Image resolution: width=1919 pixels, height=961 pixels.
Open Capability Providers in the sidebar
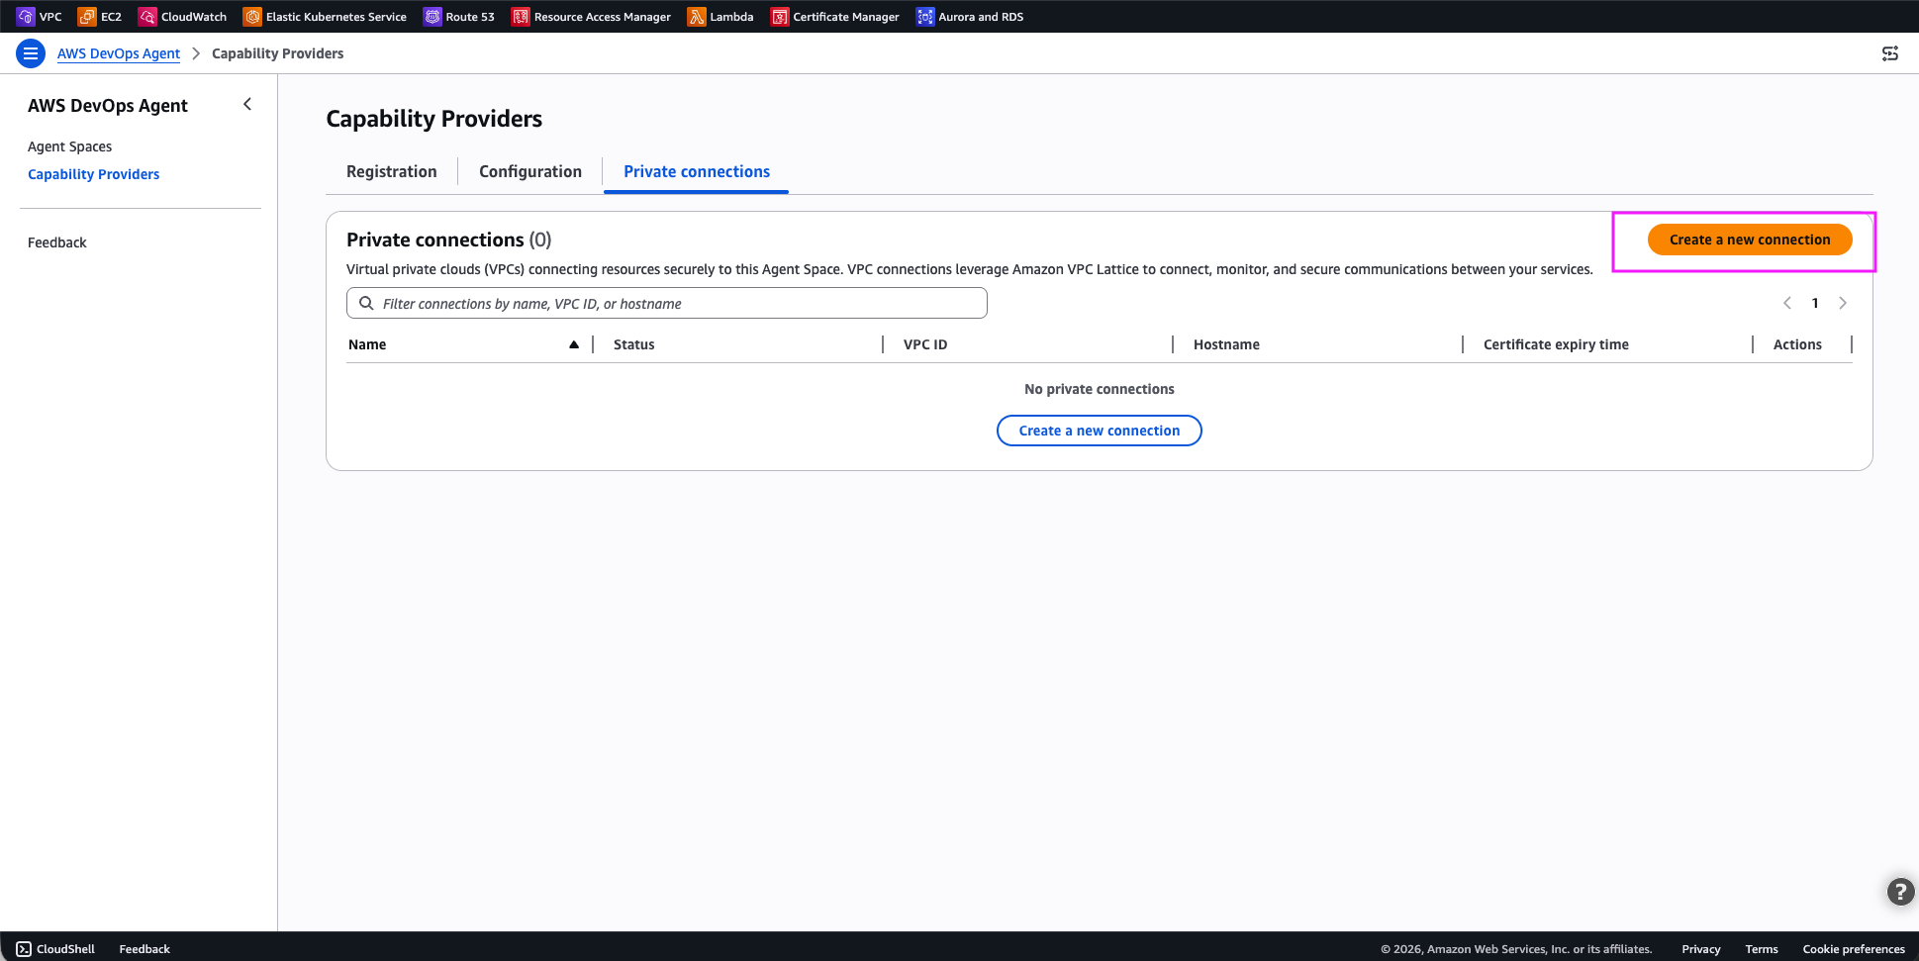[x=93, y=174]
